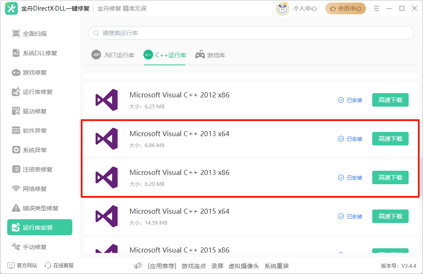Select C++运行库 tab
Screen dimensions: 423x274
165,55
